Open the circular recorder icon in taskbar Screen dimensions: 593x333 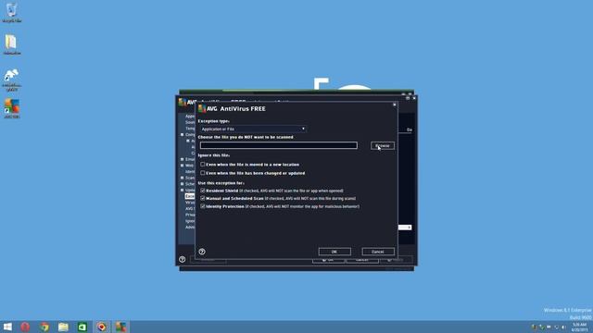tap(101, 327)
